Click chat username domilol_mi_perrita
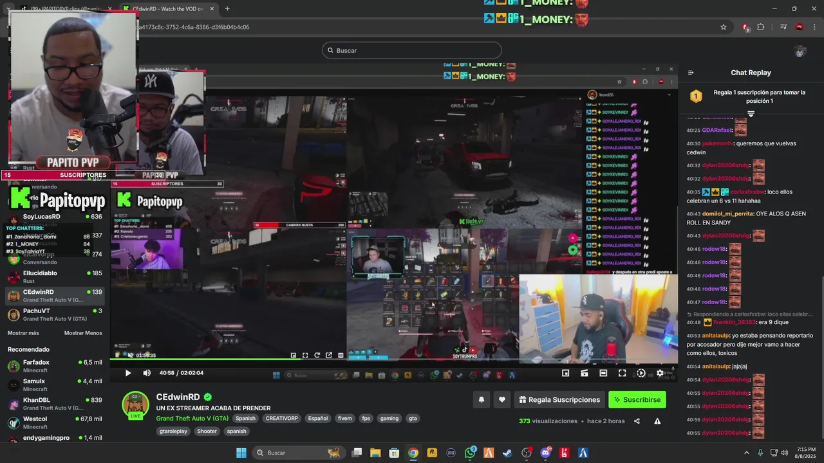Screen dimensions: 824x463 [727, 213]
